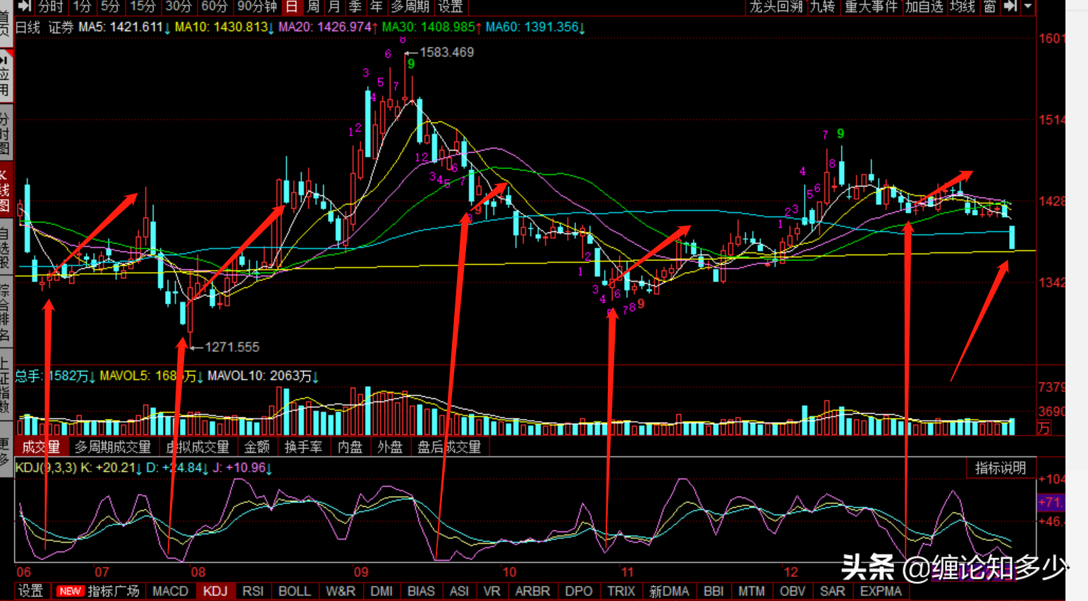Select the 1分 period

click(x=82, y=6)
